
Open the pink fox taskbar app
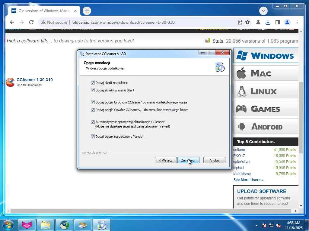(x=27, y=225)
